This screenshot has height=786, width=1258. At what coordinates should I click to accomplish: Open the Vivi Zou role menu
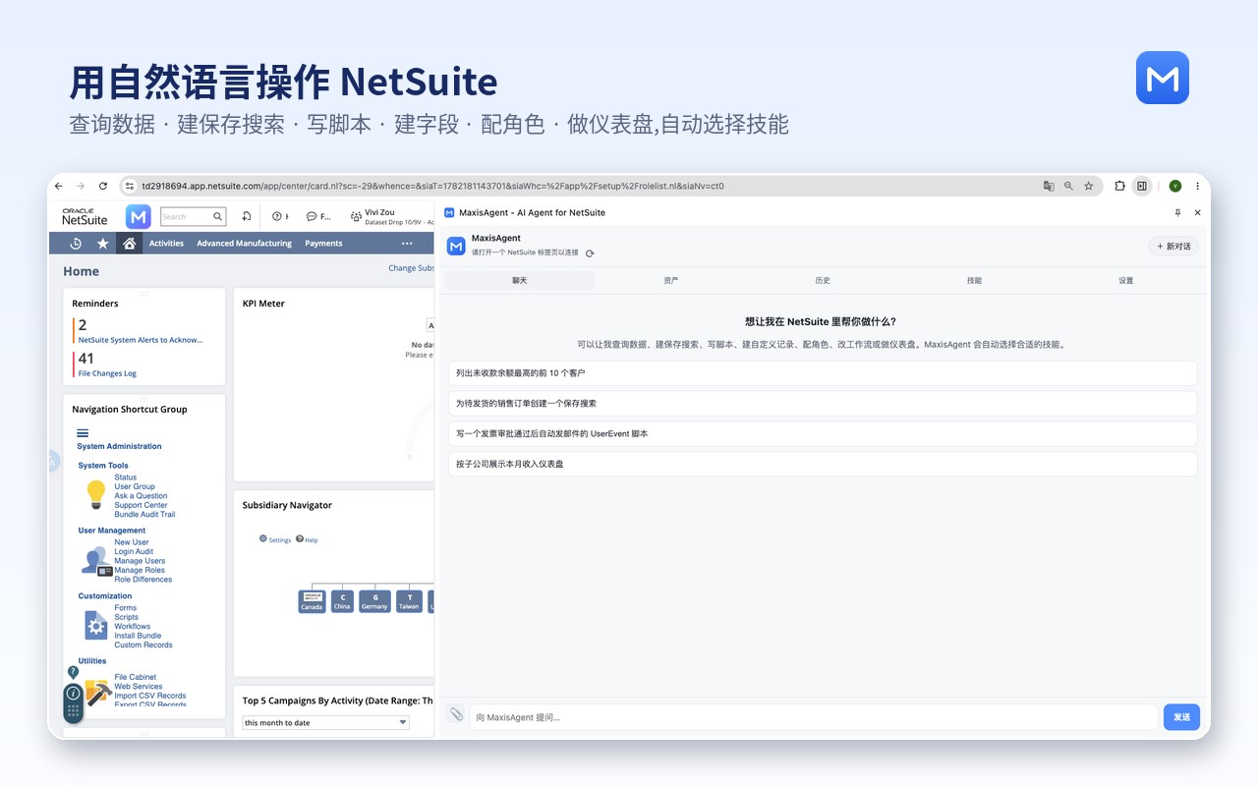coord(391,216)
